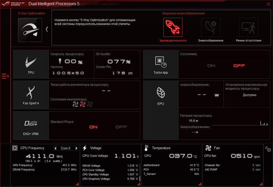Set Standard Phase to ON
This screenshot has width=273, height=187.
point(93,127)
